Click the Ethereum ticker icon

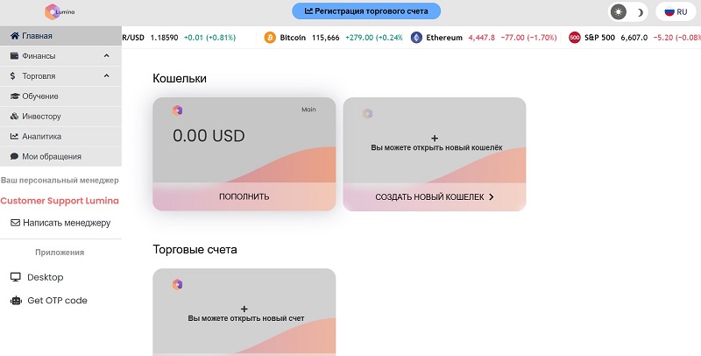click(x=416, y=38)
